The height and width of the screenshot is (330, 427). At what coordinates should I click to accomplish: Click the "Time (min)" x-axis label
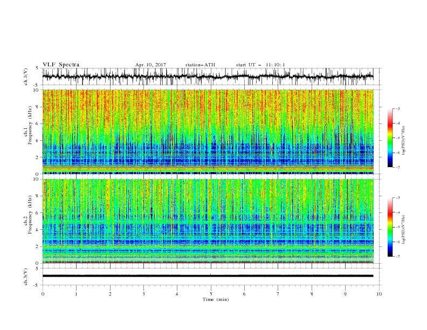pos(216,299)
